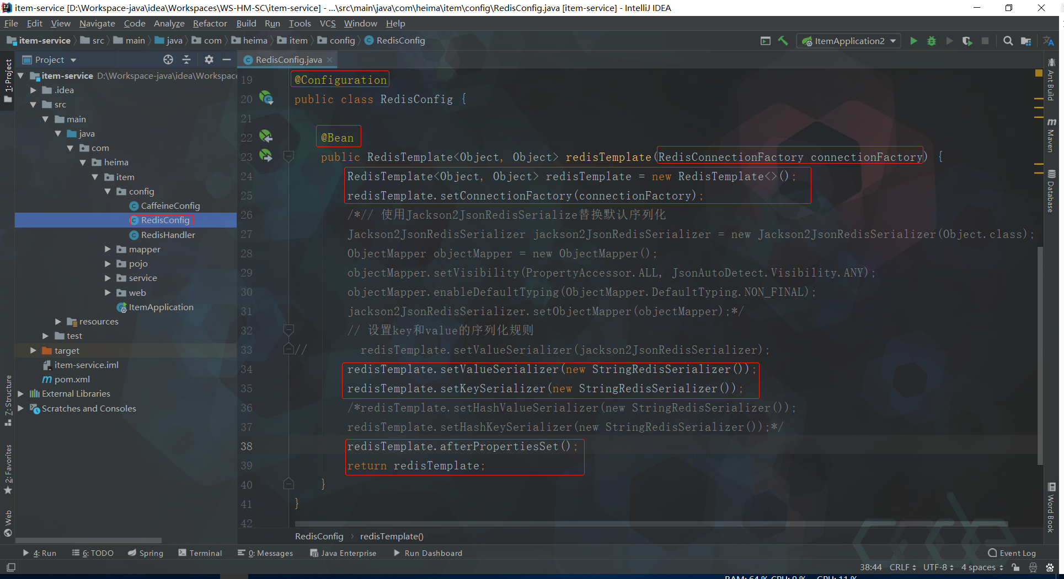Expand the mapper package
The width and height of the screenshot is (1064, 579).
point(108,249)
